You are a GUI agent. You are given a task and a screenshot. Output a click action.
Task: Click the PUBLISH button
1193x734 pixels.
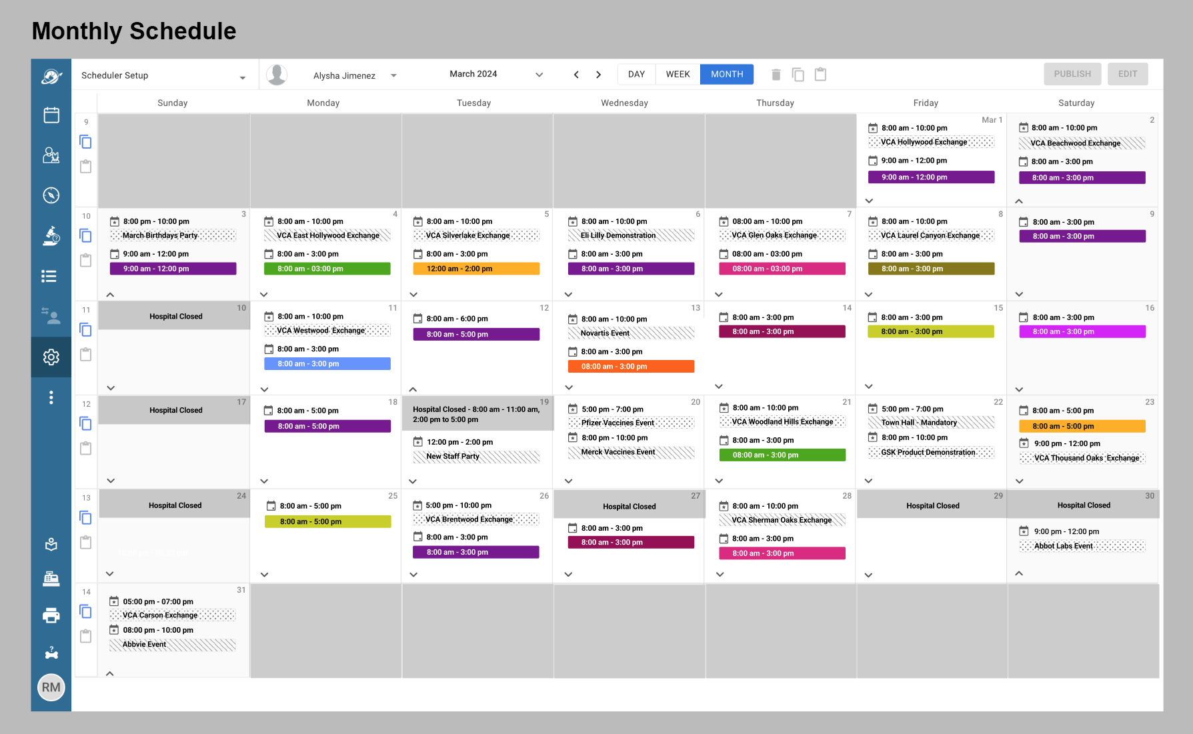1072,74
